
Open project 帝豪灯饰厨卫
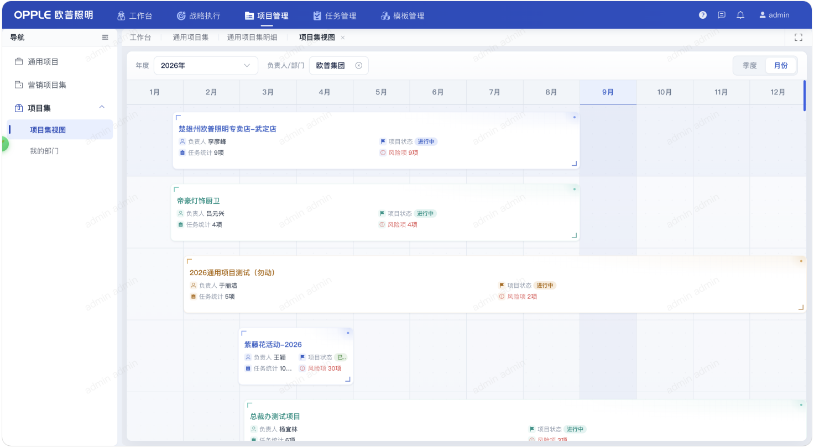pyautogui.click(x=198, y=201)
